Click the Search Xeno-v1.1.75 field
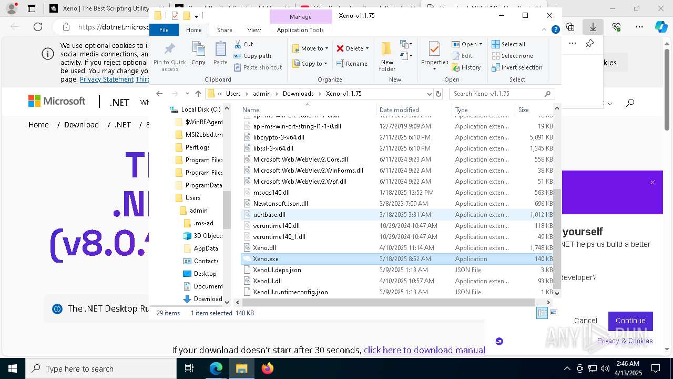This screenshot has width=673, height=379. [x=502, y=94]
